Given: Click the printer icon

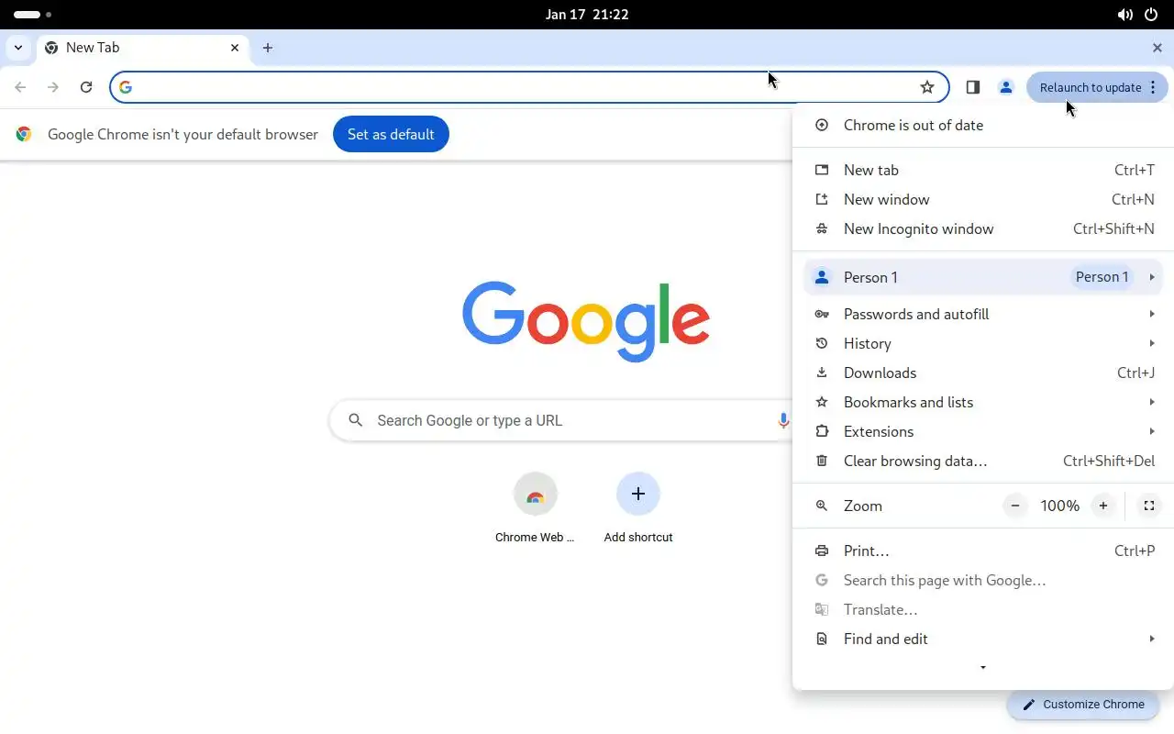Looking at the screenshot, I should point(822,550).
